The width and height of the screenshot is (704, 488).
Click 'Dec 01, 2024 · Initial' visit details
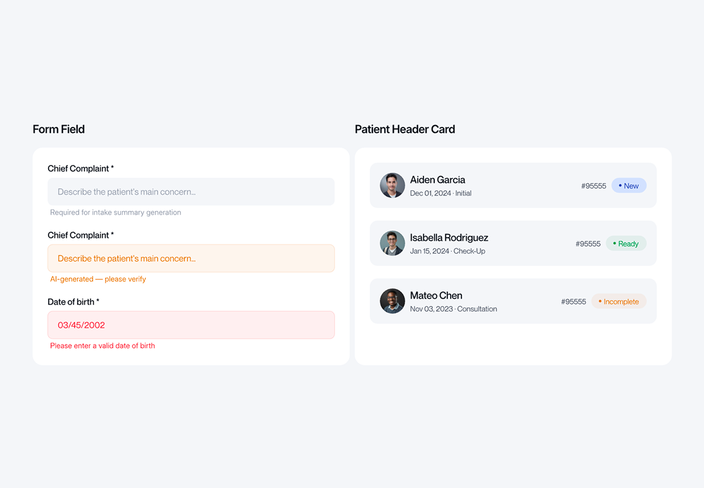point(441,193)
